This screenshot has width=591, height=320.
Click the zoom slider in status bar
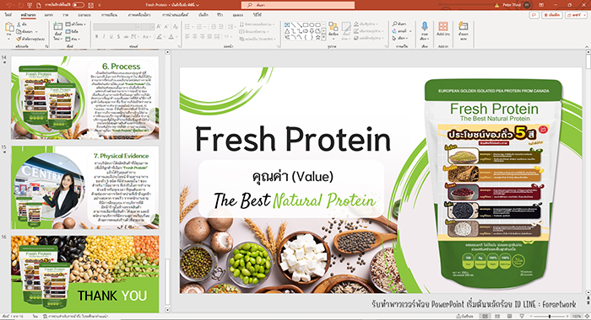pyautogui.click(x=550, y=317)
